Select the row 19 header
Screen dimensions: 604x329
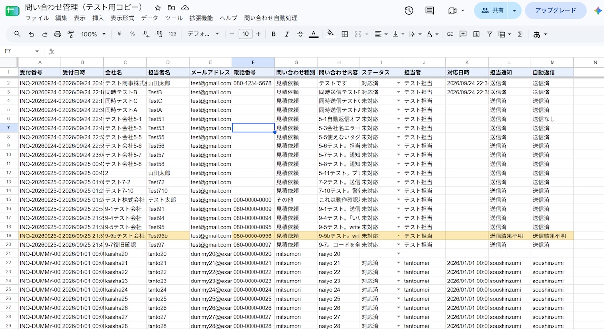coord(9,236)
